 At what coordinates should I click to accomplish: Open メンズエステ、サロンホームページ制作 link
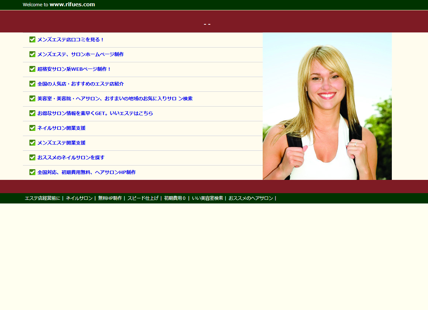(80, 54)
